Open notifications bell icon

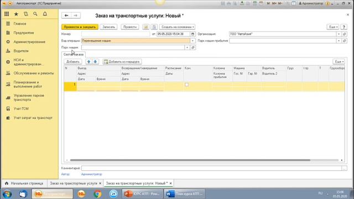pyautogui.click(x=45, y=14)
